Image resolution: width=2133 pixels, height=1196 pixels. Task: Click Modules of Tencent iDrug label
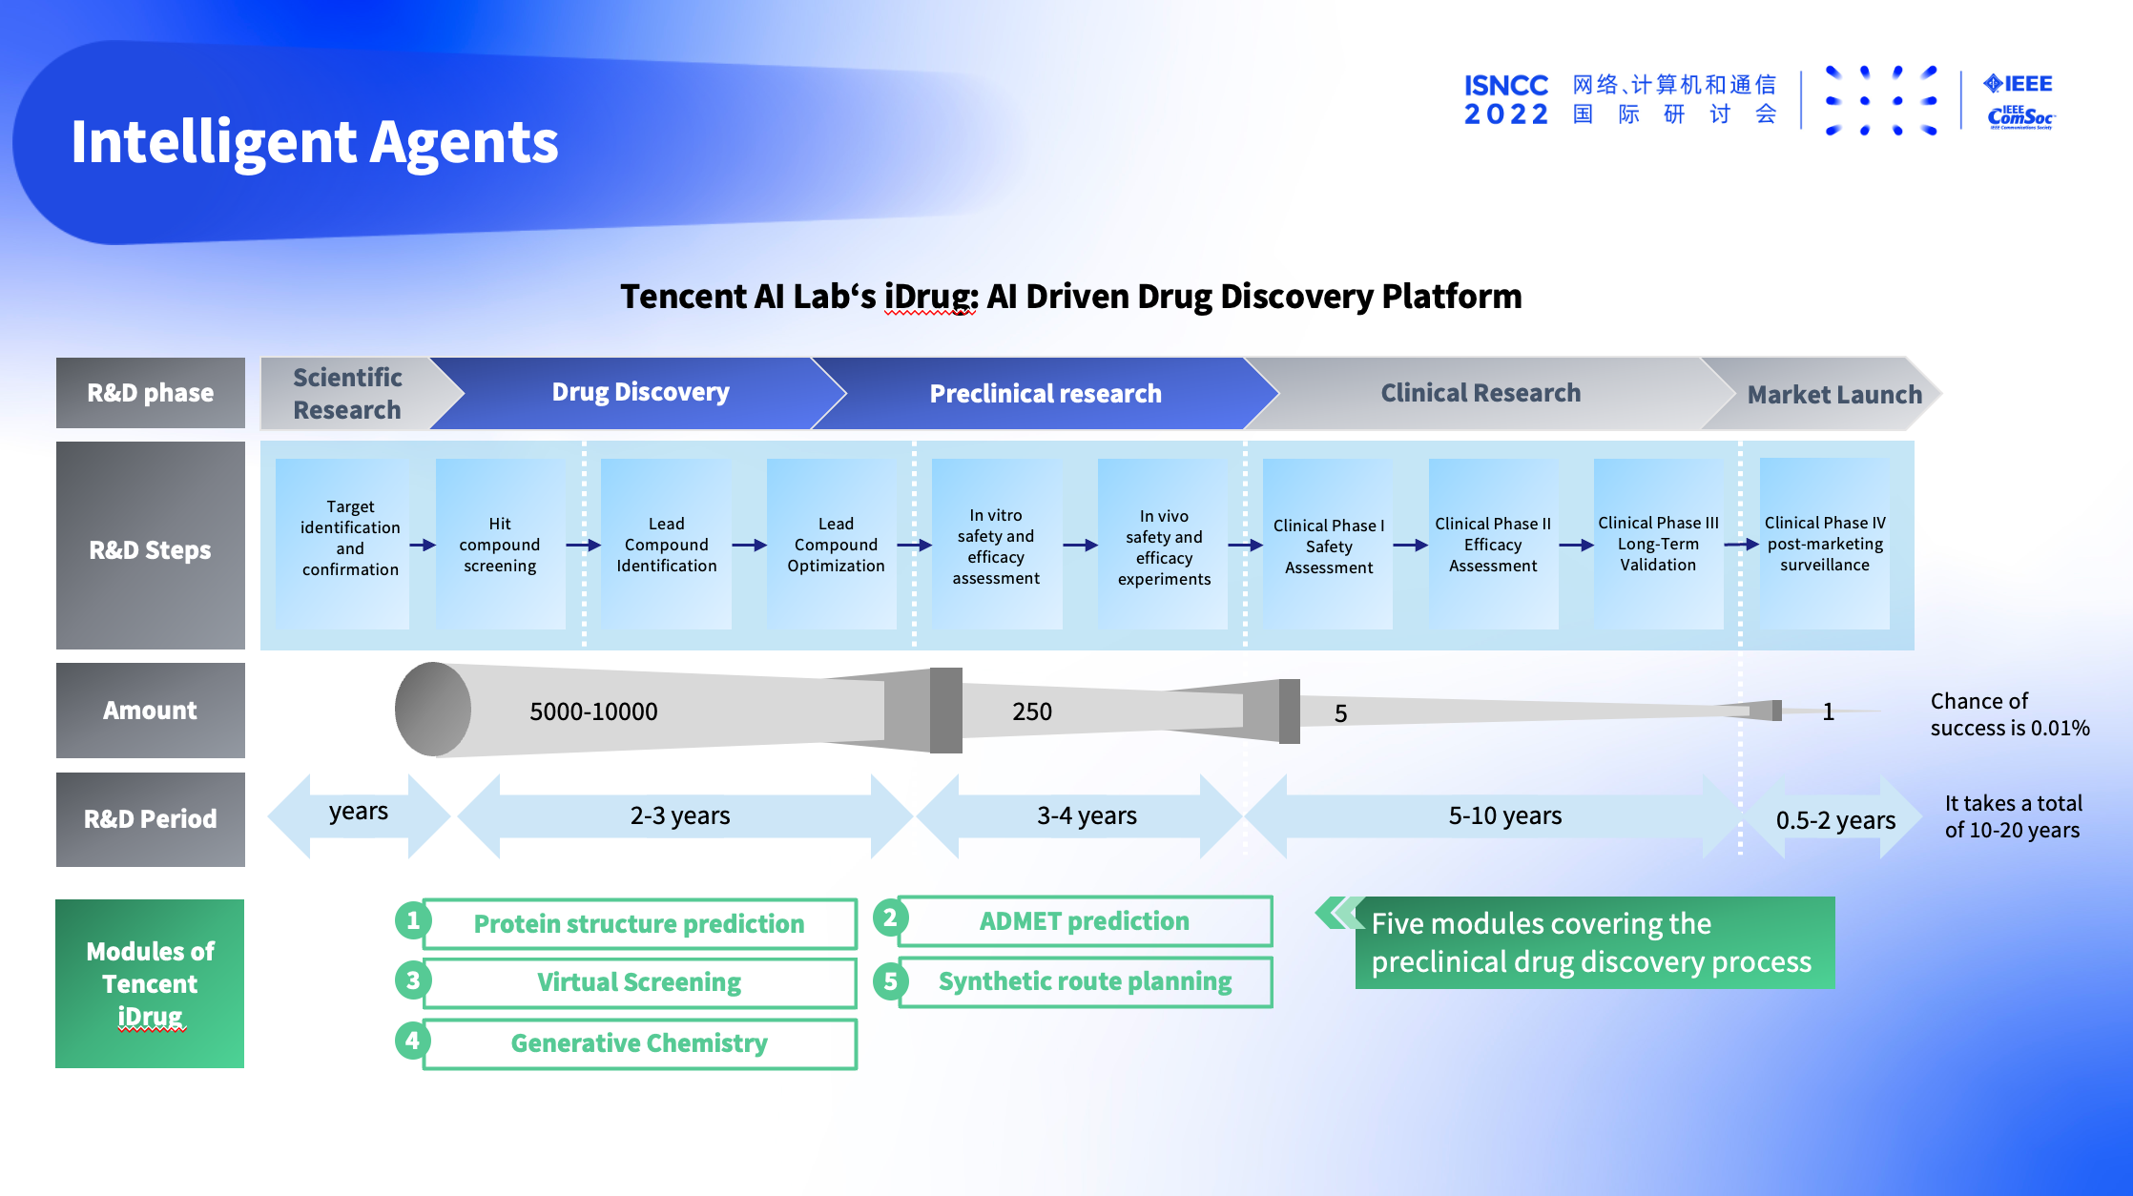pos(150,983)
